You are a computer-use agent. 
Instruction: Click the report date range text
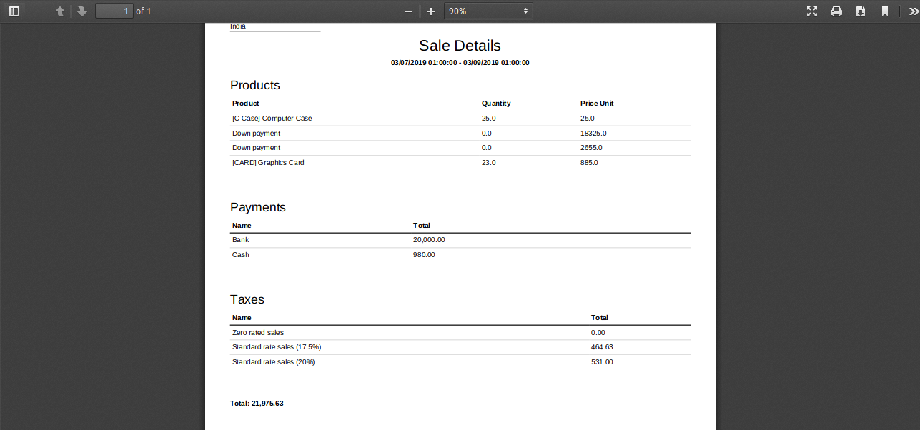click(460, 63)
